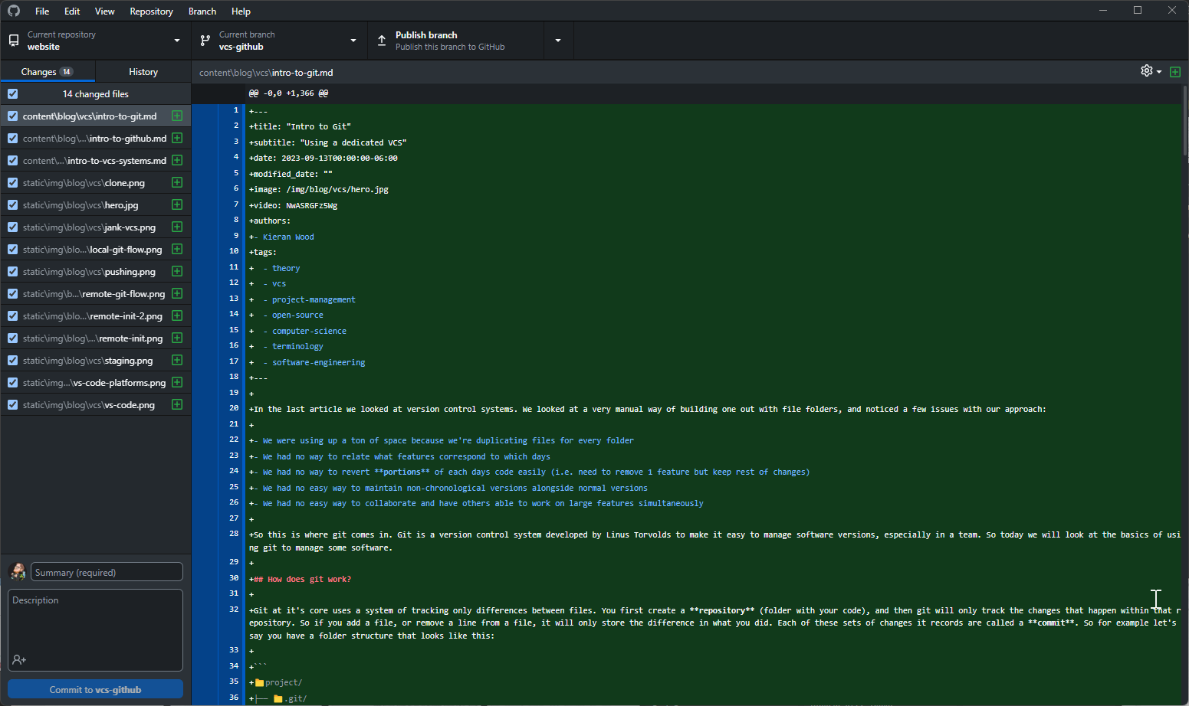This screenshot has height=706, width=1189.
Task: Click added status icon for pushing.png
Action: tap(177, 271)
